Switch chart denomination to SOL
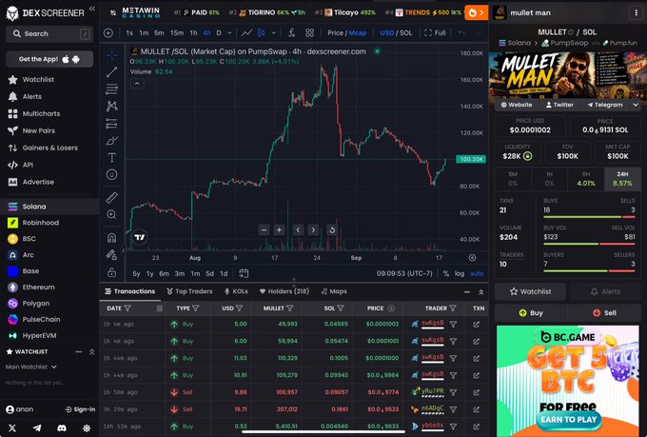Image resolution: width=647 pixels, height=437 pixels. click(406, 33)
